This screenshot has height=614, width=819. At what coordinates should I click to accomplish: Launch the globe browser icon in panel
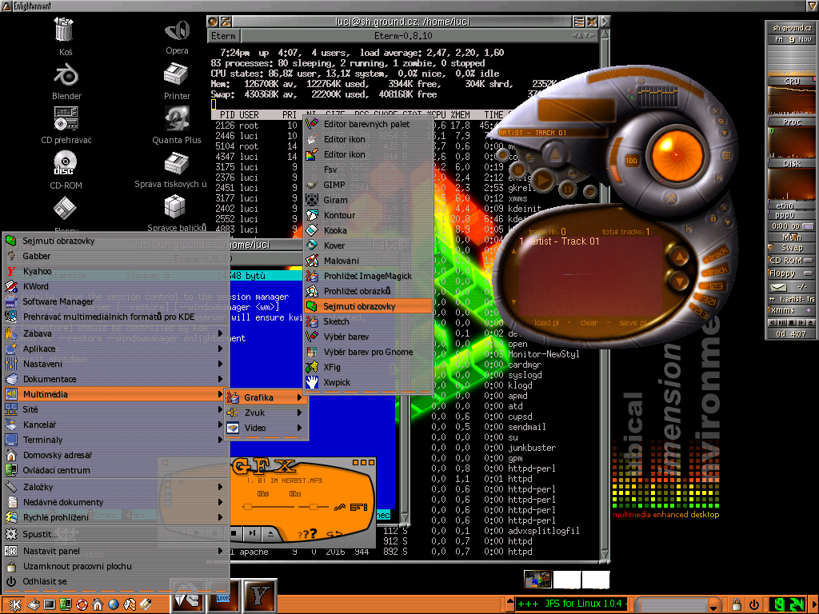114,604
